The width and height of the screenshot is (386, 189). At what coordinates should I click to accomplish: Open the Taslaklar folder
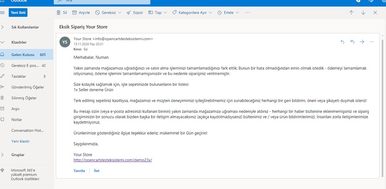pyautogui.click(x=27, y=76)
